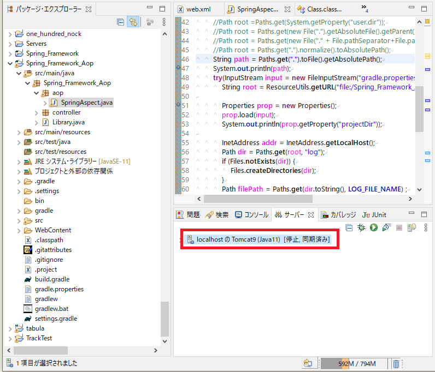Image resolution: width=435 pixels, height=372 pixels.
Task: Expand the one_hundred_nock project
Action: (10, 34)
